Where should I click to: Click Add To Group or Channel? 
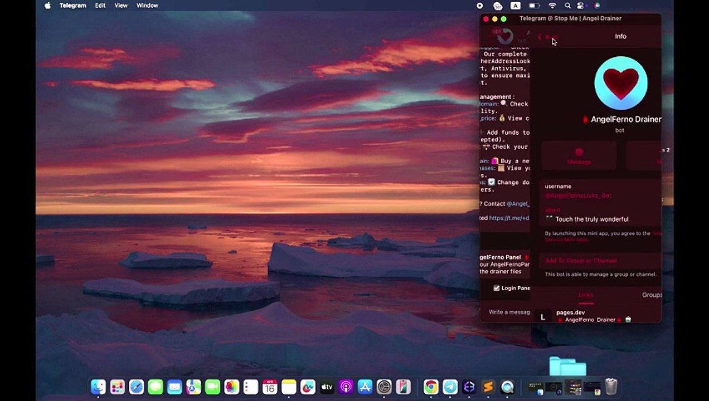pos(581,261)
